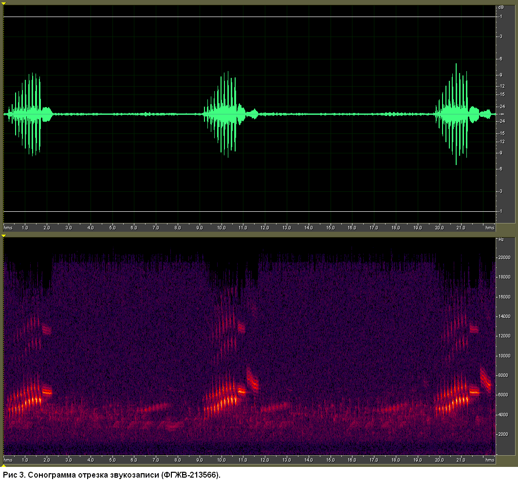
Task: Click the last waveform burst near twenty-one seconds
Action: 462,114
